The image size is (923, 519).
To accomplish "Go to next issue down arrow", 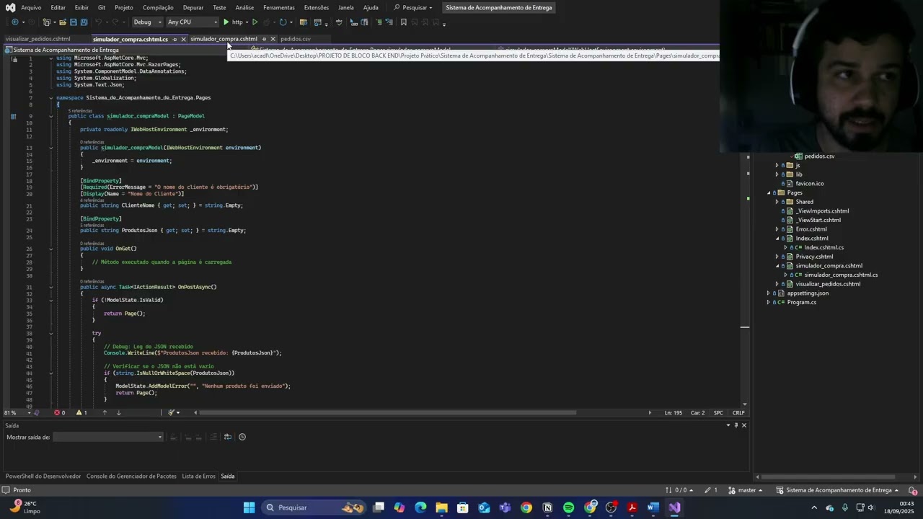I will [119, 413].
